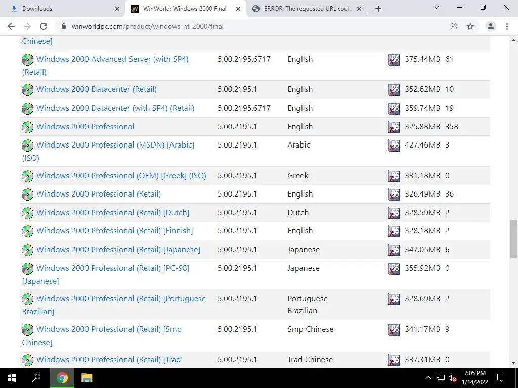Open File Explorer from the taskbar
The image size is (518, 388).
(87, 378)
